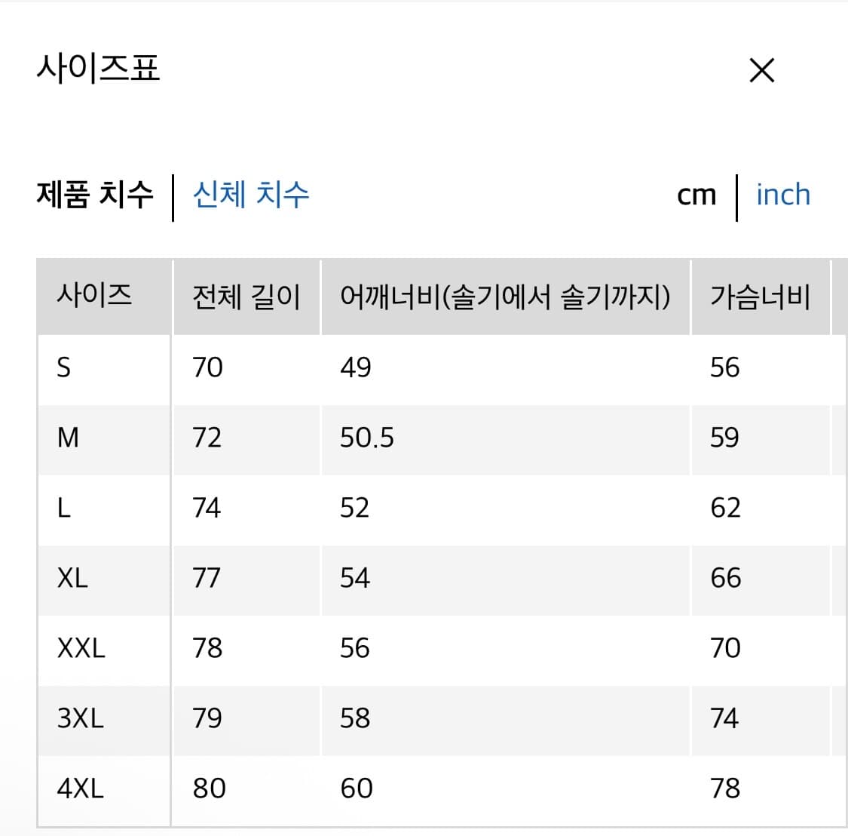The height and width of the screenshot is (836, 848).
Task: Click chest width 78 for 4XL
Action: [726, 788]
